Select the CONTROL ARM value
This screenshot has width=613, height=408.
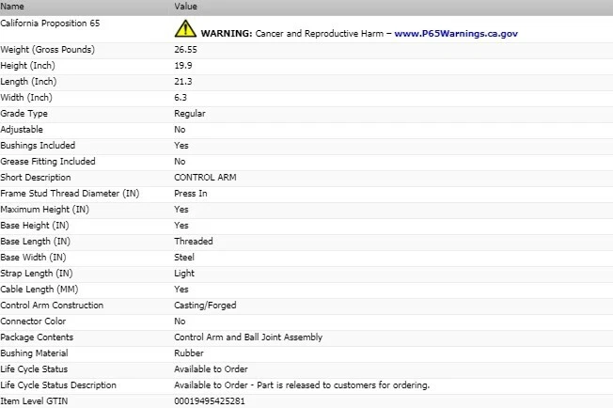(205, 178)
